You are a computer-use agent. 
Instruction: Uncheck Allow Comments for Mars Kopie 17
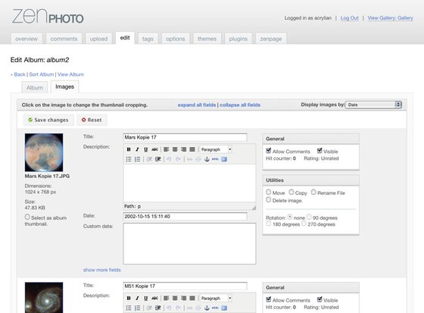click(x=269, y=151)
